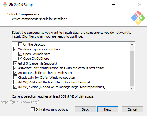Click the component list scroll up arrow
Image resolution: width=147 pixels, height=116 pixels.
pos(132,45)
